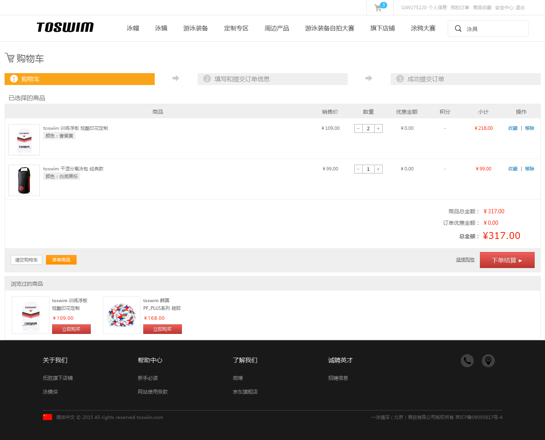
Task: Click the toswim 韩国 PF_PLUS系列 title
Action: (x=162, y=304)
